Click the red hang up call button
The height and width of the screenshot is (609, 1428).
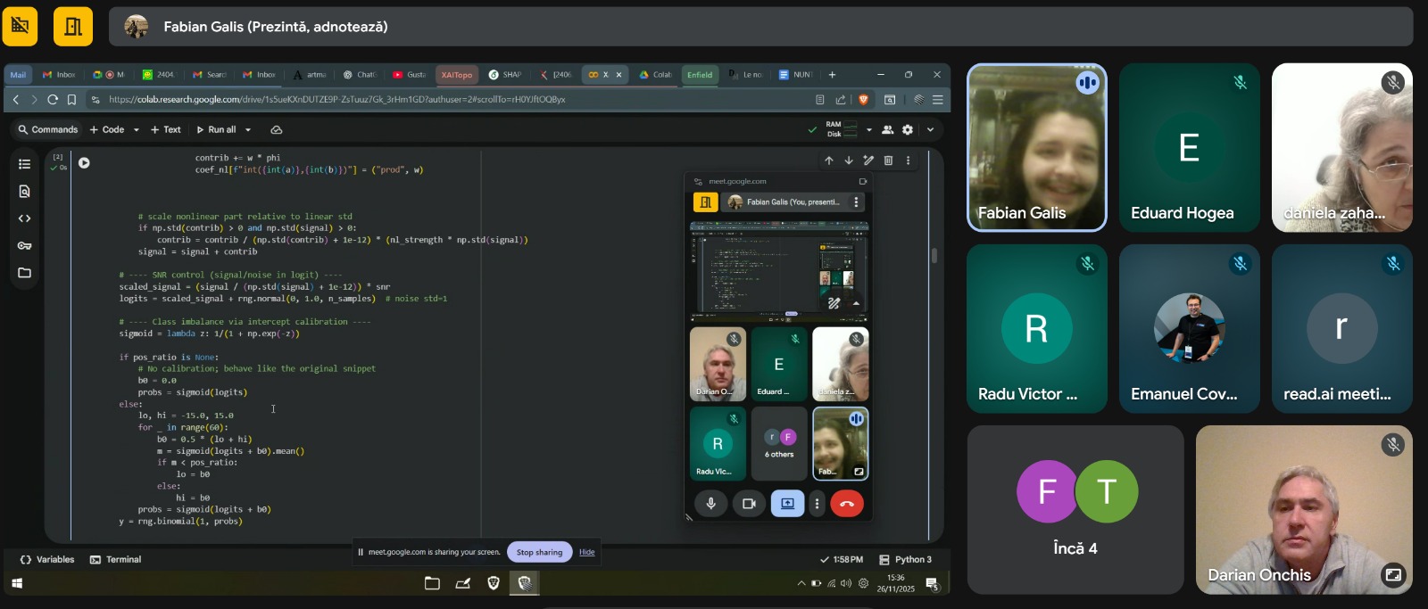[x=846, y=504]
